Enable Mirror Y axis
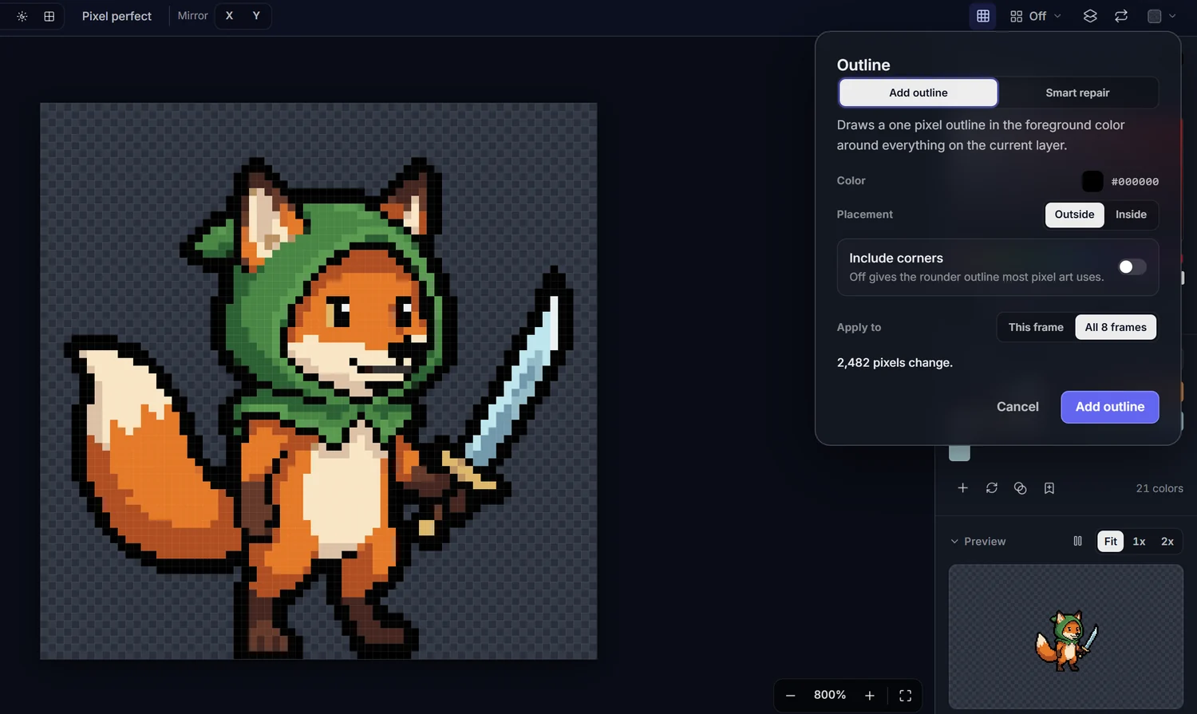1197x714 pixels. point(256,16)
